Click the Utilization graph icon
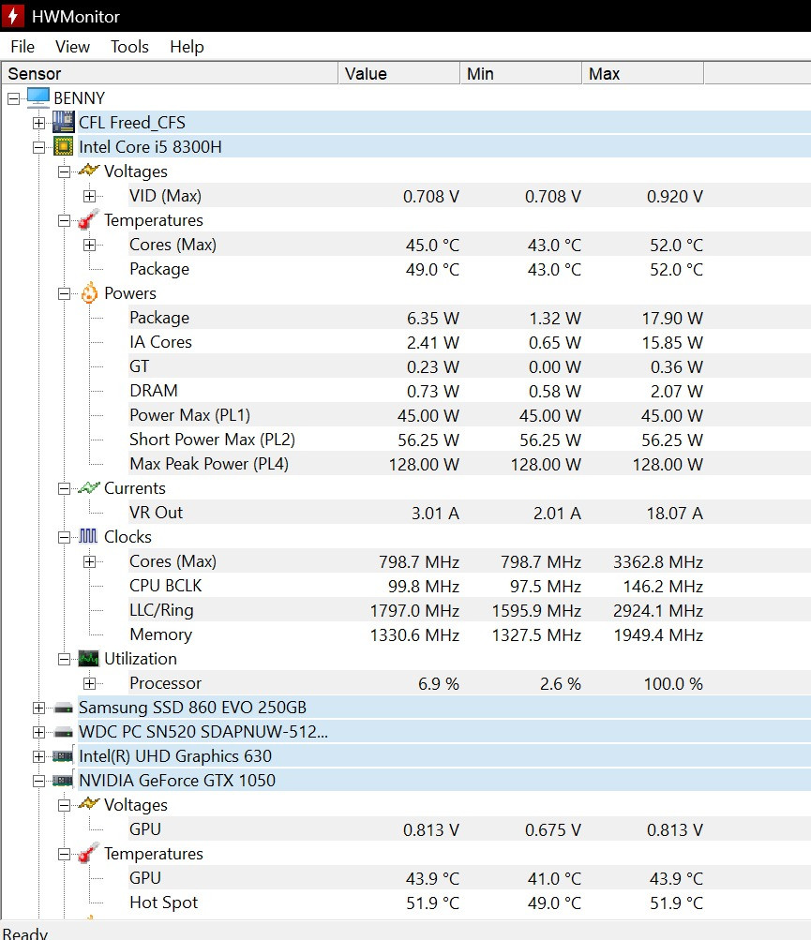The width and height of the screenshot is (811, 940). point(88,659)
